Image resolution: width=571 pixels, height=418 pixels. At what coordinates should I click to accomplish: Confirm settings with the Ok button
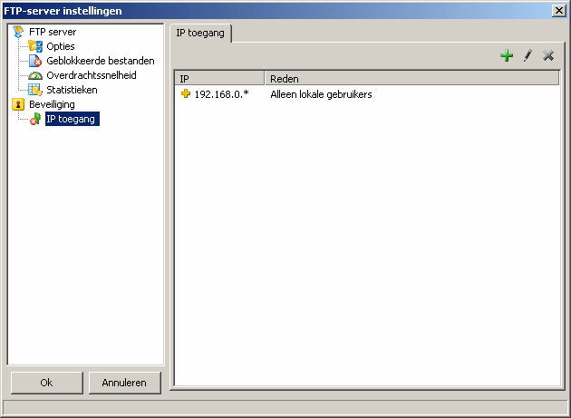pos(46,383)
